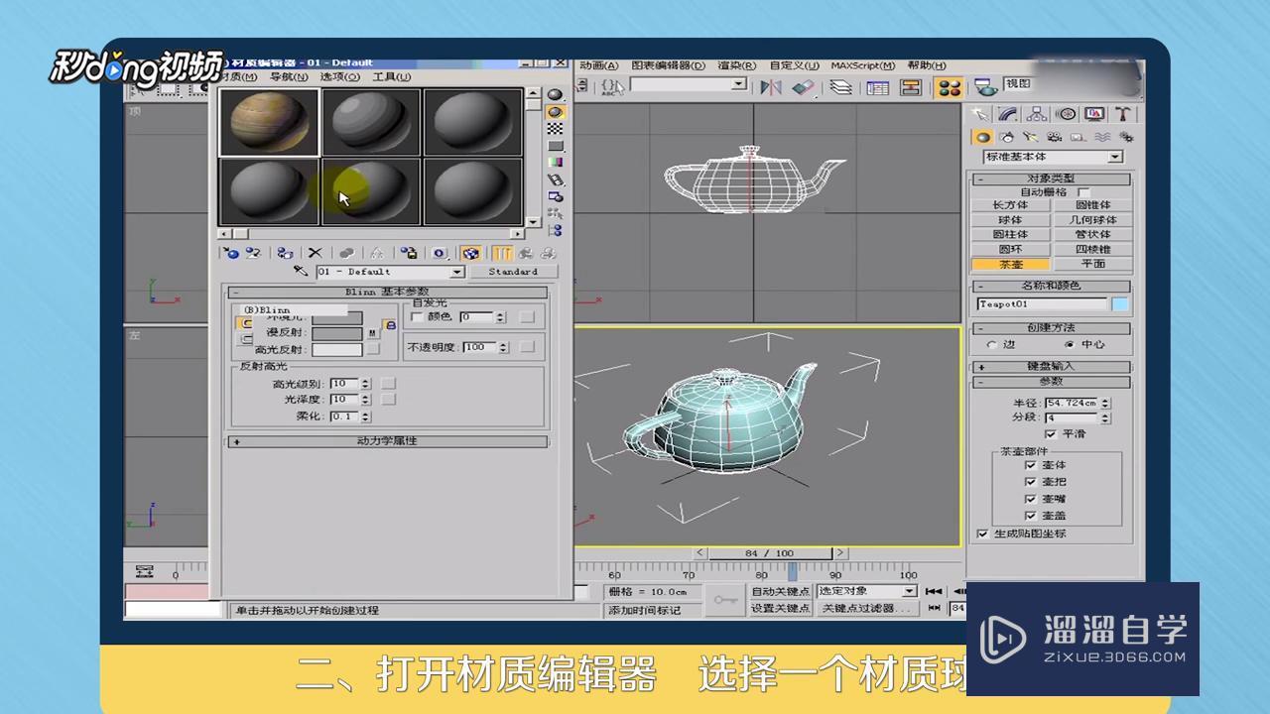This screenshot has height=714, width=1270.
Task: Toggle the 自动栅格 checkbox
Action: coord(1083,192)
